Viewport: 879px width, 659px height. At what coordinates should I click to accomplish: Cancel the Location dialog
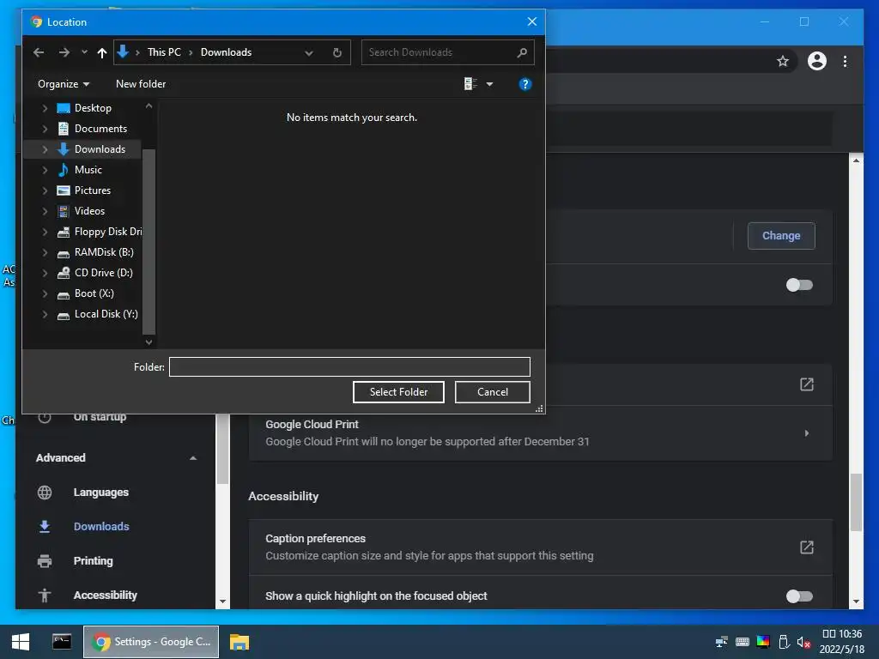point(492,391)
